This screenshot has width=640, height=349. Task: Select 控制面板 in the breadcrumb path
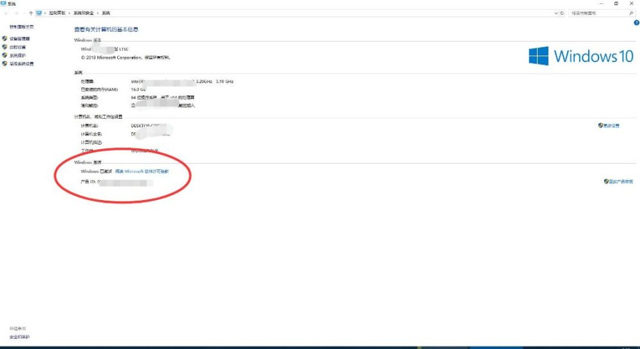(x=57, y=13)
